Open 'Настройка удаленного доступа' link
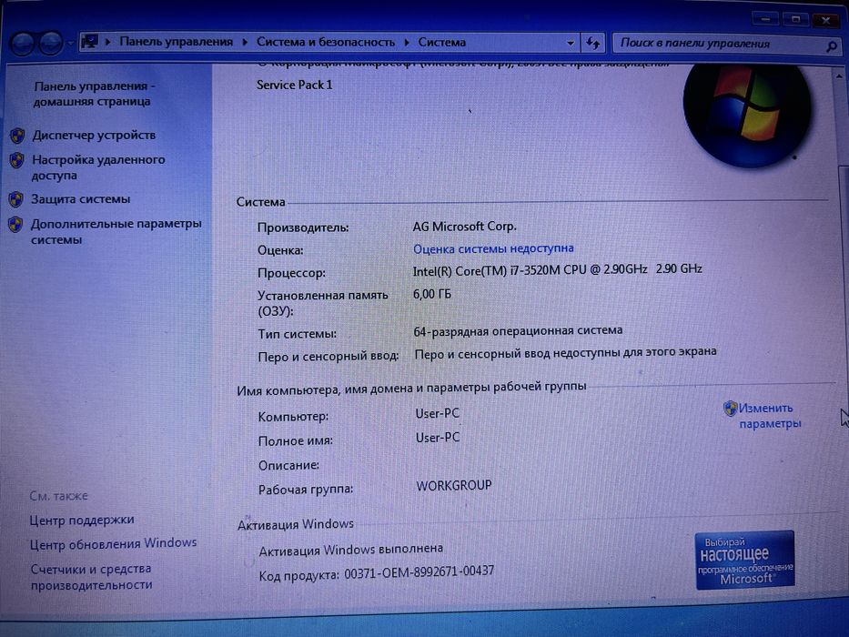Viewport: 849px width, 637px height. pyautogui.click(x=98, y=167)
